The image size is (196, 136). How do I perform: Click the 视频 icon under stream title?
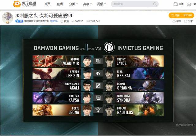coord(62,21)
